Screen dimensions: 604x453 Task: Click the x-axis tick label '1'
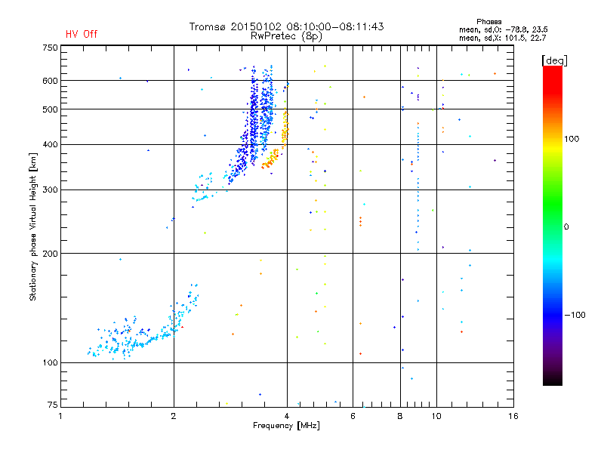60,416
